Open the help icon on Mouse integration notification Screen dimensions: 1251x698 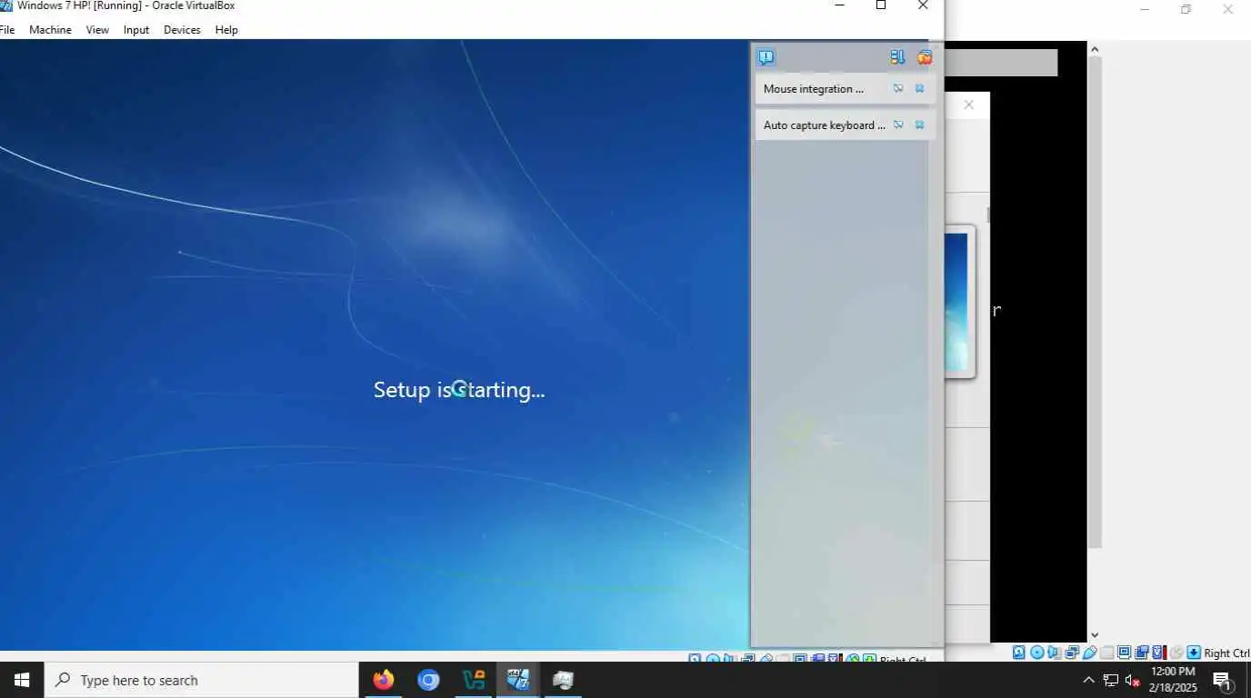[898, 88]
